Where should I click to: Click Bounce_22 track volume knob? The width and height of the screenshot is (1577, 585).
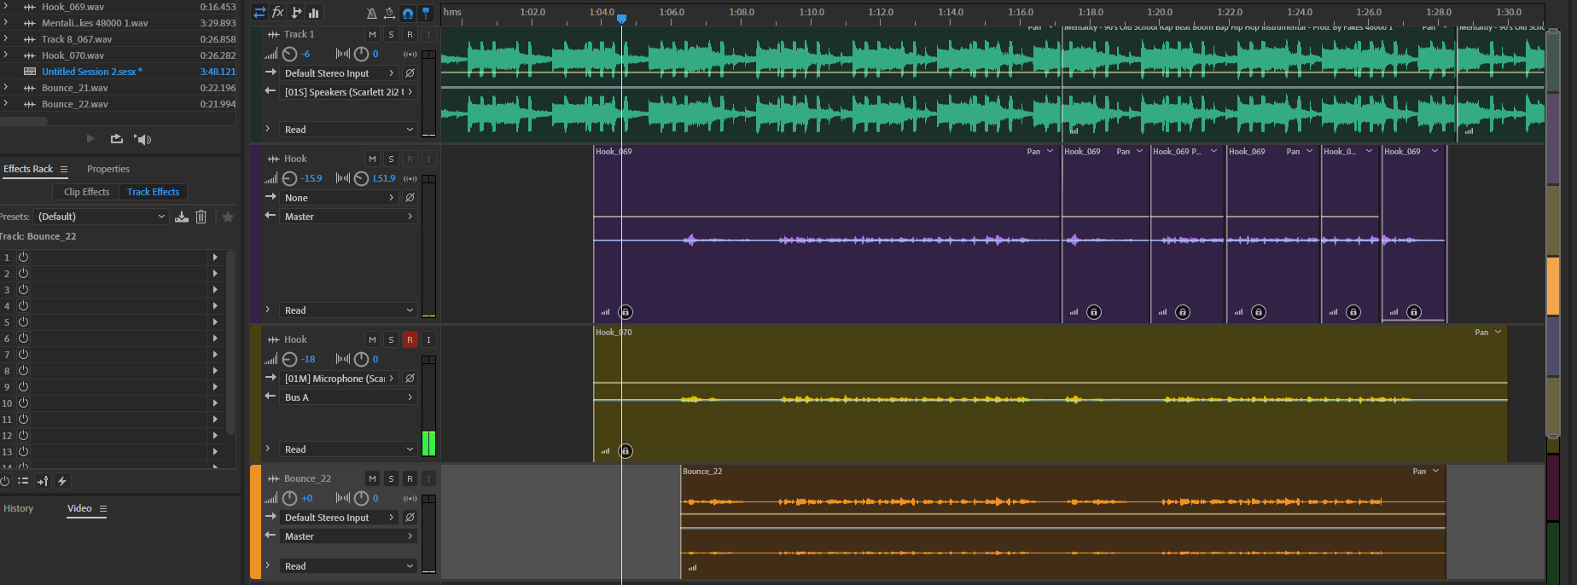pyautogui.click(x=290, y=498)
